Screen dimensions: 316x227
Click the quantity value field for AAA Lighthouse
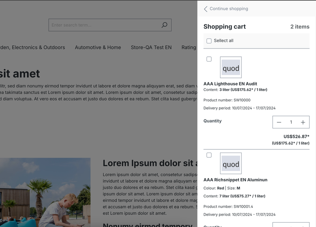[x=291, y=122]
